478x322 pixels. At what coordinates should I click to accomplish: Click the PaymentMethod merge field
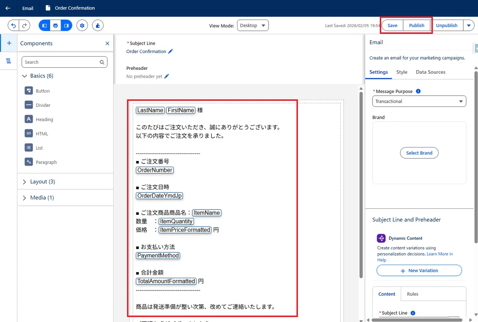[x=158, y=255]
